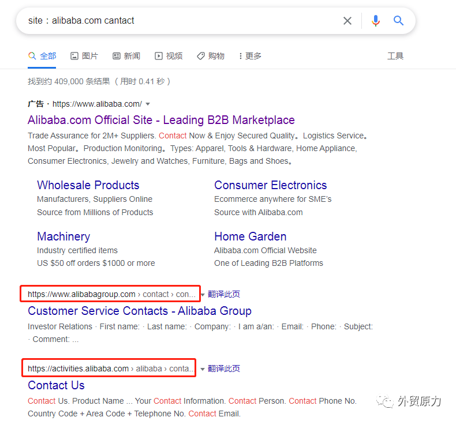Select the 全部 tab
The height and width of the screenshot is (421, 456).
(42, 56)
